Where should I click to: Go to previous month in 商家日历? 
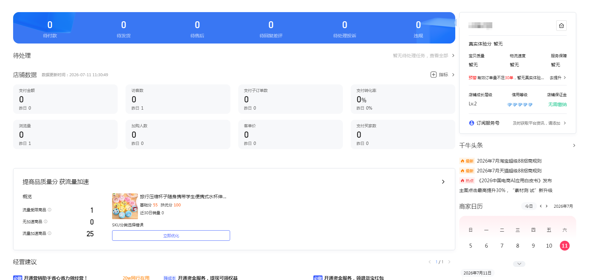[x=541, y=206]
